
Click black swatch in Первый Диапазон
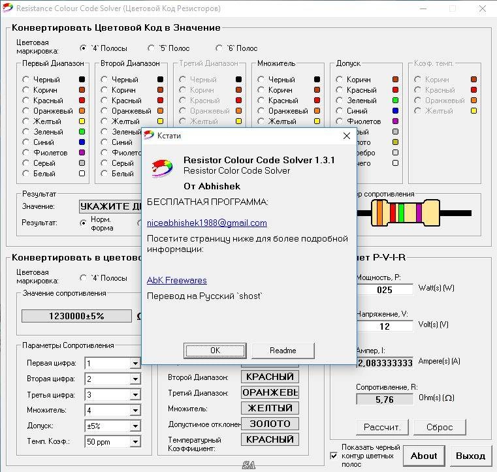point(82,79)
